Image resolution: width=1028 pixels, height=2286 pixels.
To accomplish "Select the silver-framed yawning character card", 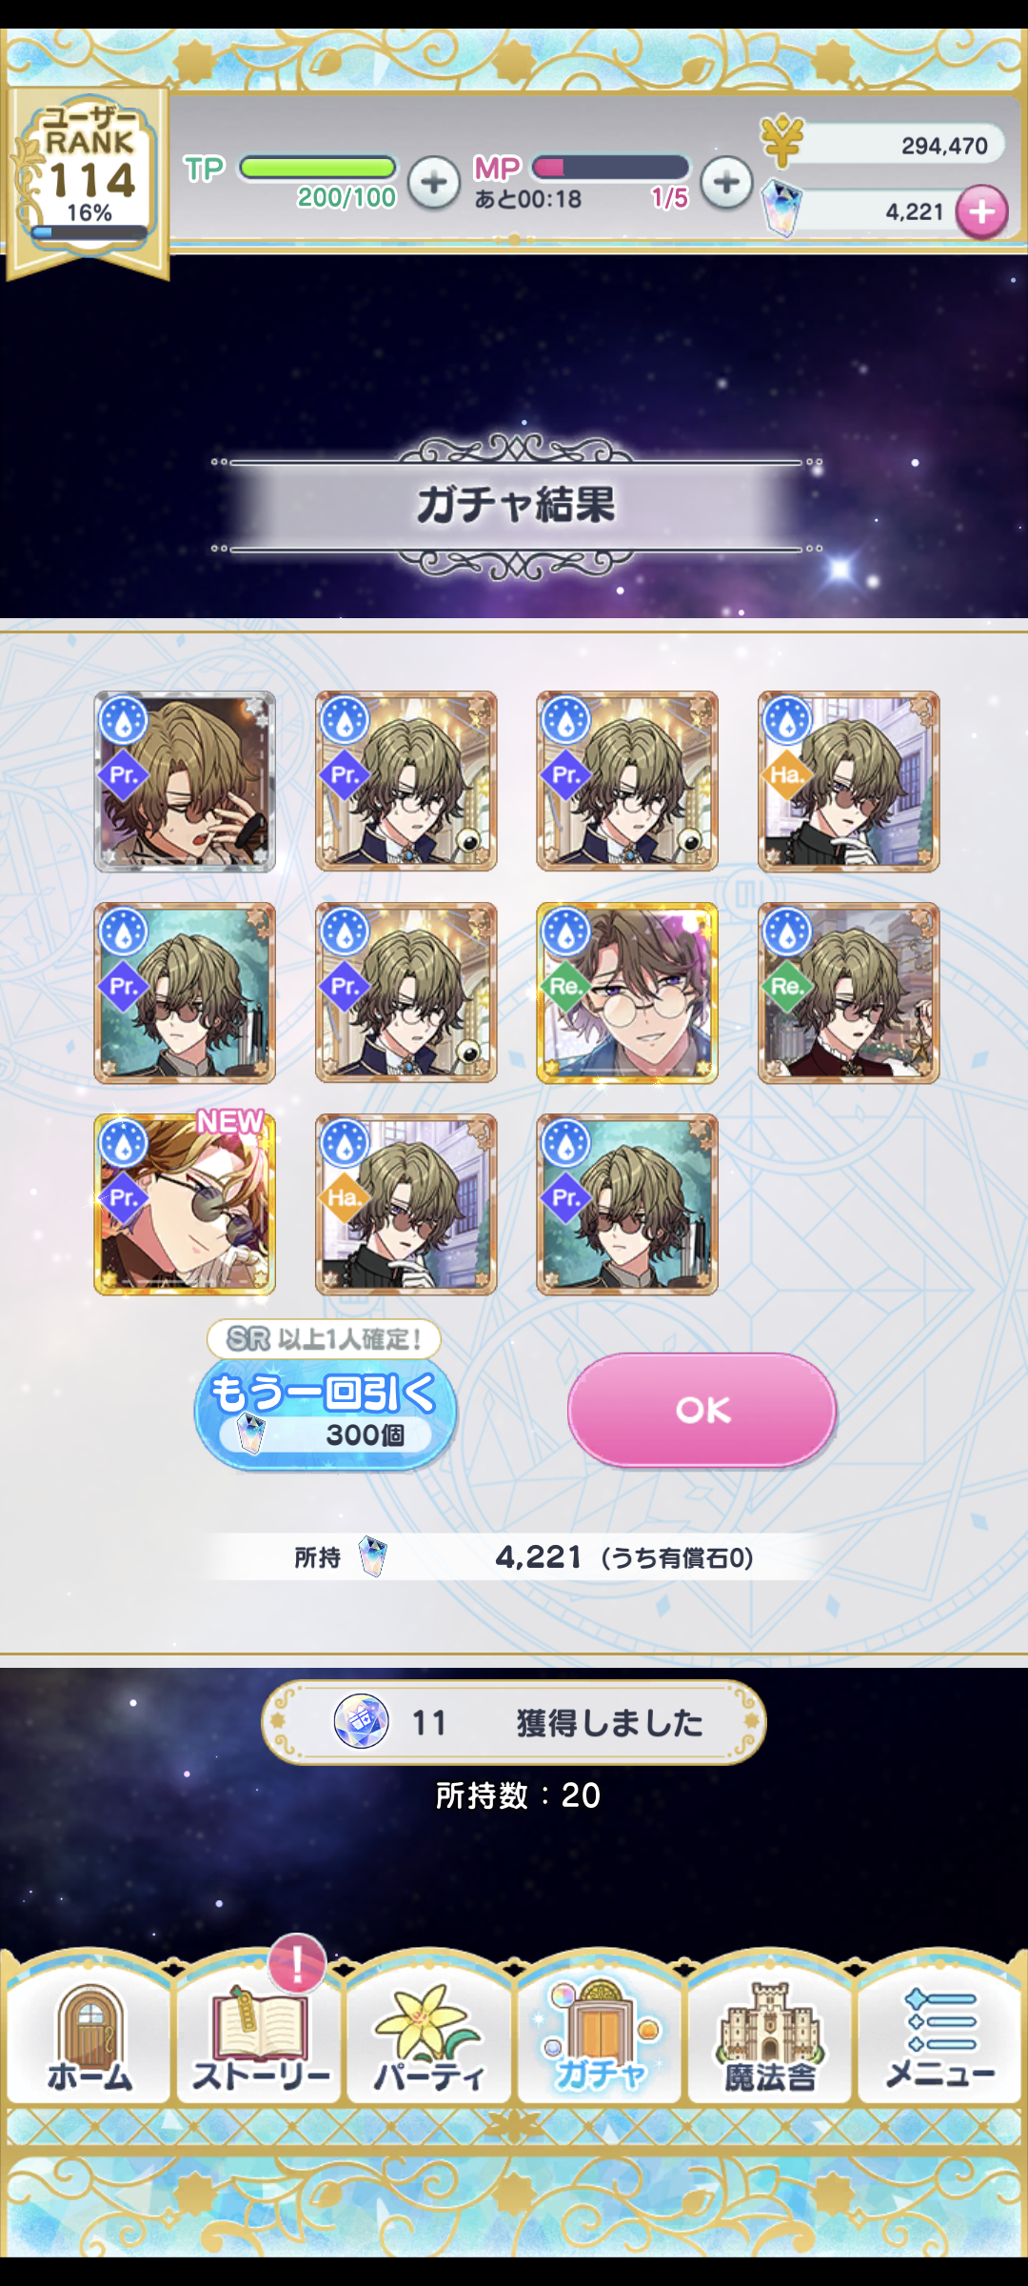I will [185, 781].
